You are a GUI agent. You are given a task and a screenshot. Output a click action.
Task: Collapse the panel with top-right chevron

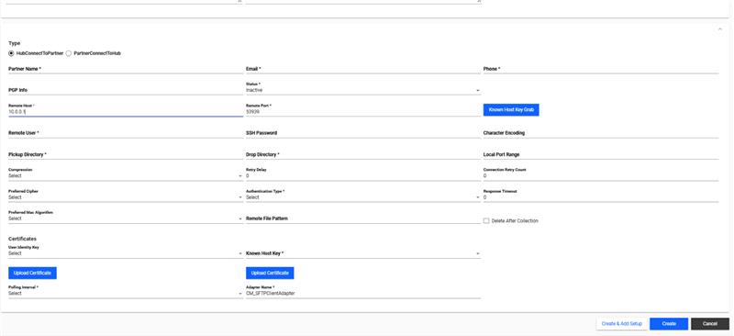(x=719, y=29)
